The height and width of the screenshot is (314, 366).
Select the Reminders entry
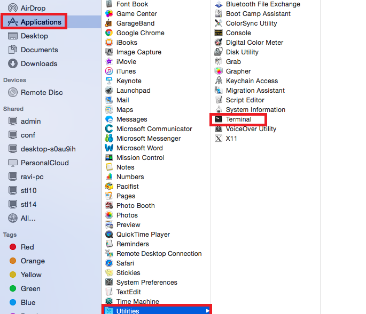coord(133,244)
